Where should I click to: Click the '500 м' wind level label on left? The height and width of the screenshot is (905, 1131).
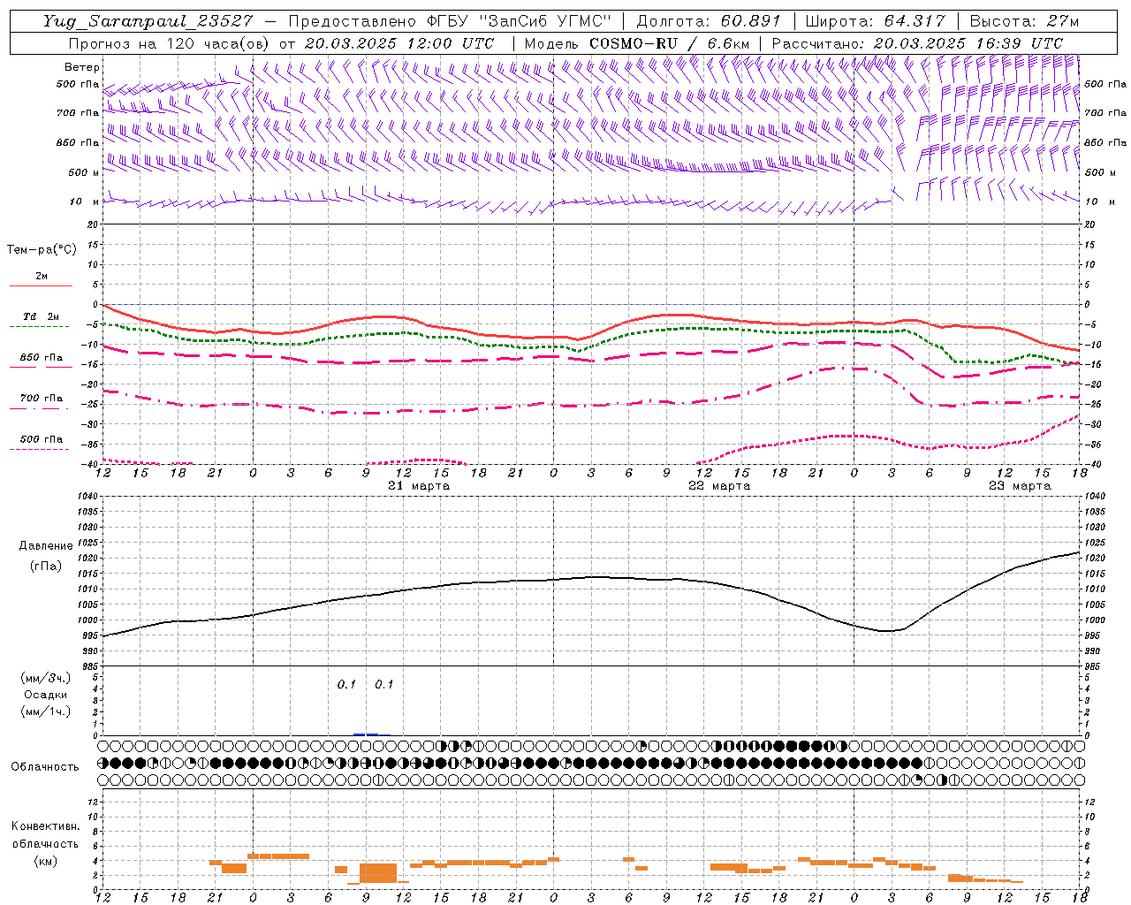[x=84, y=172]
